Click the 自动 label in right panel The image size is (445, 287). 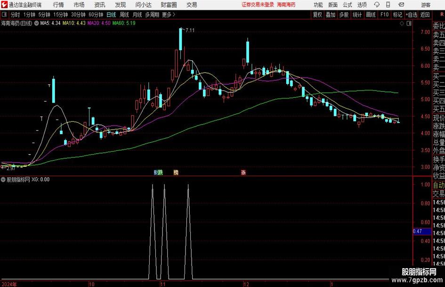(438, 185)
